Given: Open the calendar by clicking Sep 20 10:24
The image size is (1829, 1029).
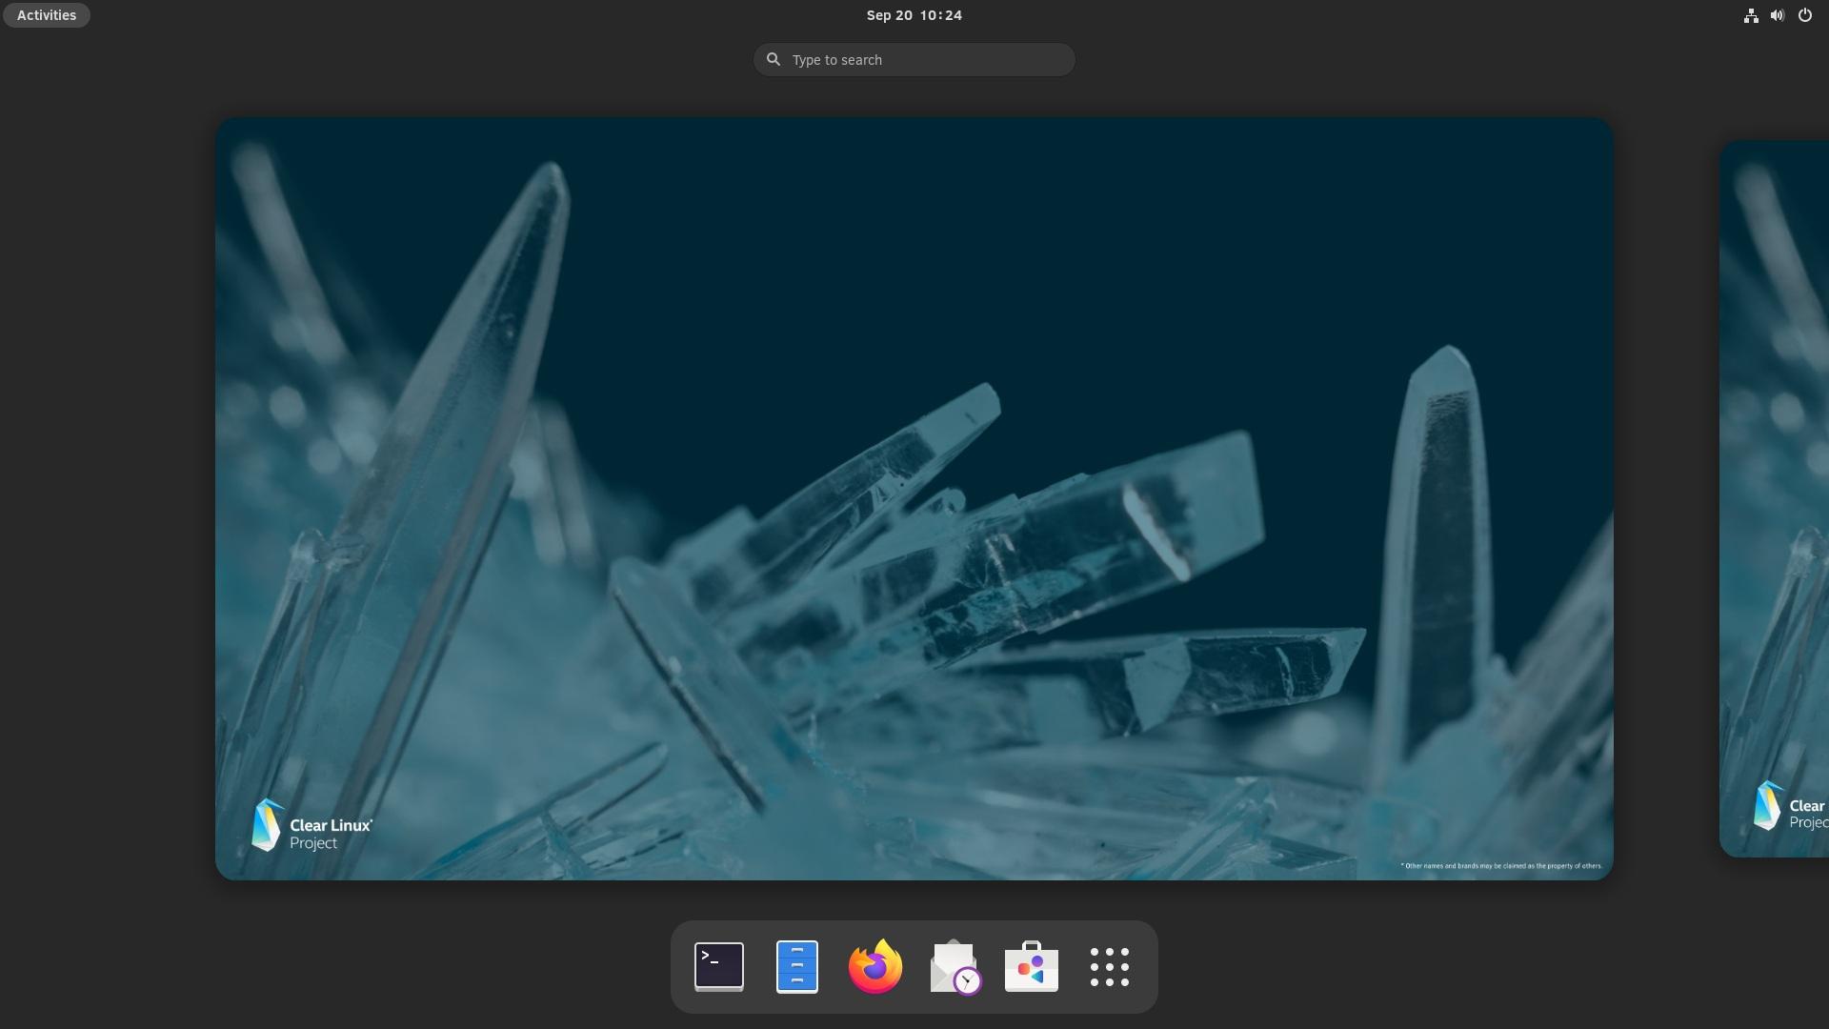Looking at the screenshot, I should 914,14.
